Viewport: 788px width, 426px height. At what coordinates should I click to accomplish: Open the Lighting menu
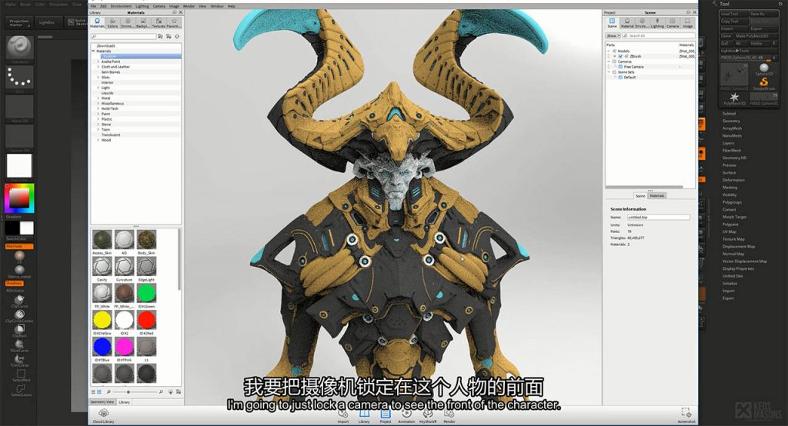(142, 6)
